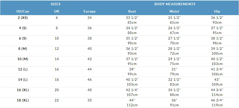Click the Hip column header
This screenshot has width=239, height=108.
pos(217,11)
